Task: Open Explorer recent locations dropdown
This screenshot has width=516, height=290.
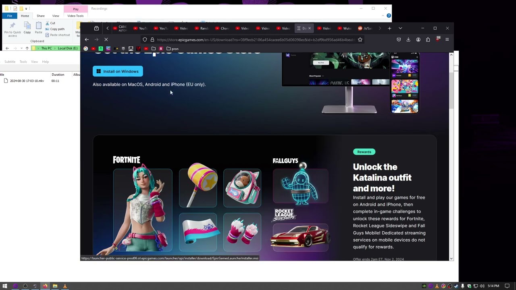Action: (x=21, y=48)
